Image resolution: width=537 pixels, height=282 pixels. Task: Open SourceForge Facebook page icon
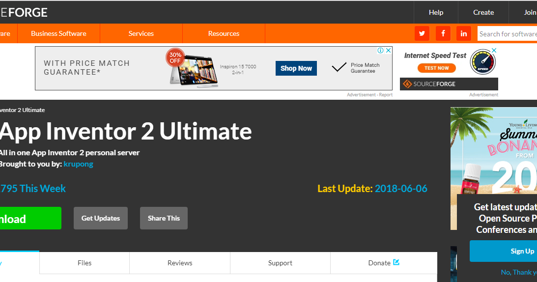click(x=443, y=33)
